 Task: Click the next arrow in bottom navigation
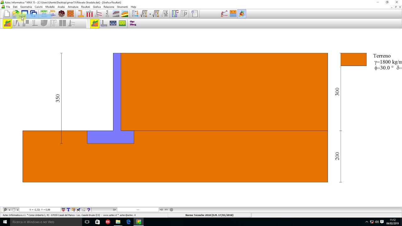(x=161, y=210)
